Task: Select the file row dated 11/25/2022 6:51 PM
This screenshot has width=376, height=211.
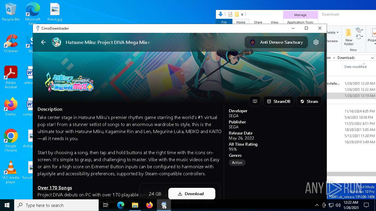Action: (x=351, y=124)
